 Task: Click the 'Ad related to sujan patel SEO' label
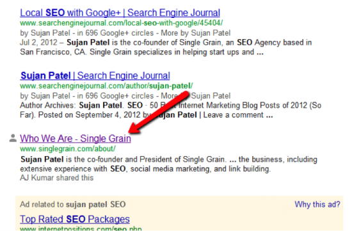(73, 205)
